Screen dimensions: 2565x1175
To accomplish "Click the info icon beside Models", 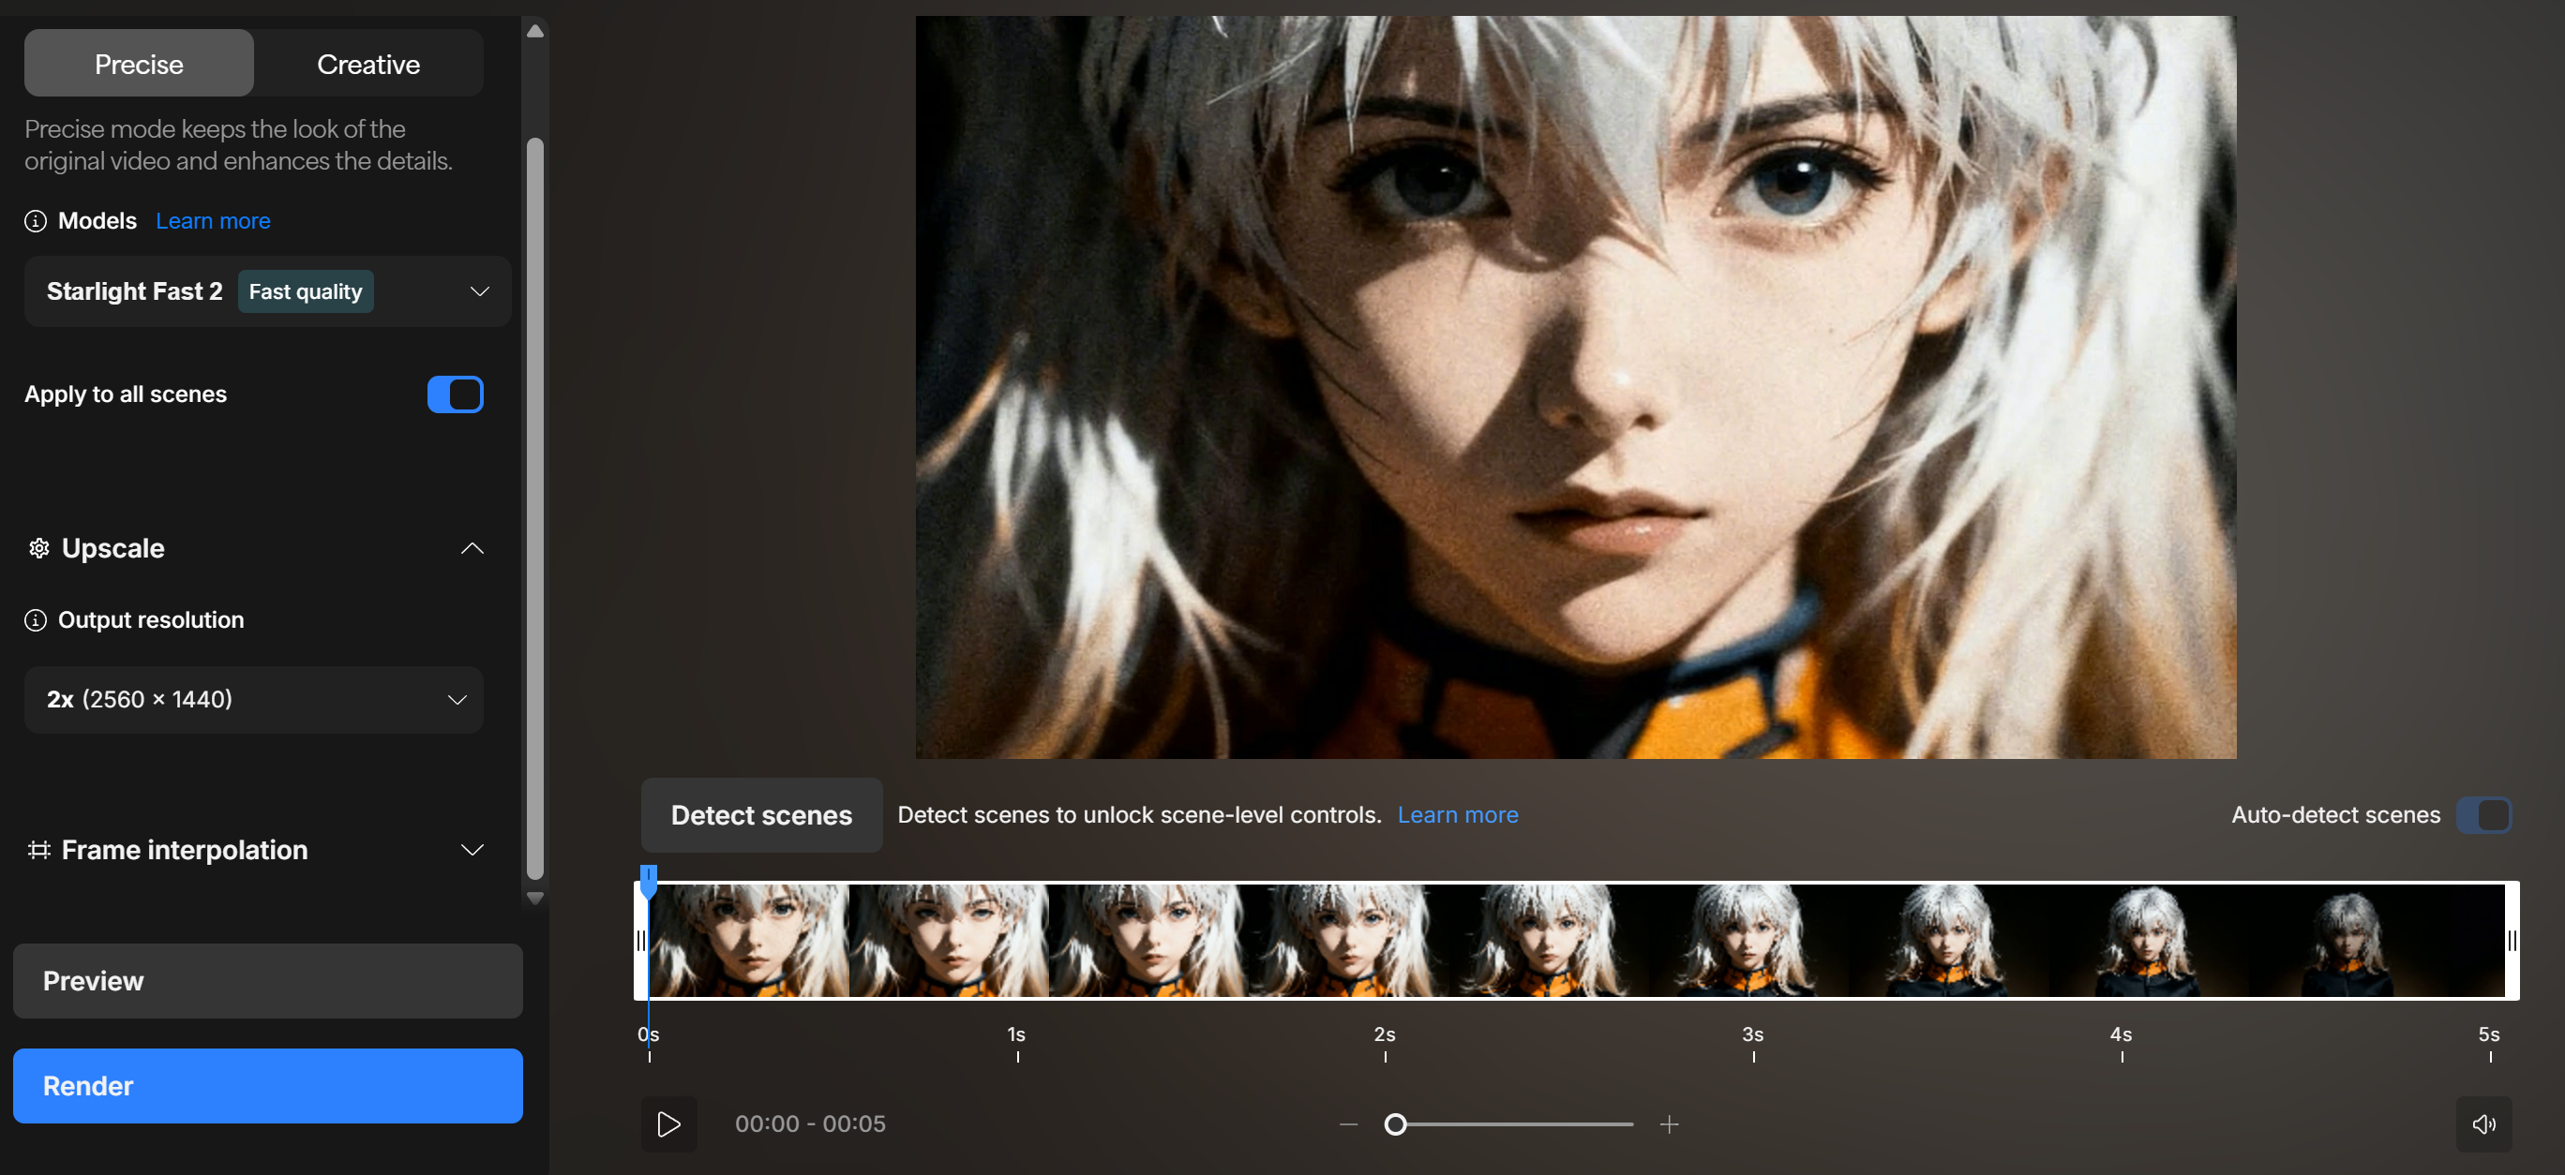I will click(36, 221).
